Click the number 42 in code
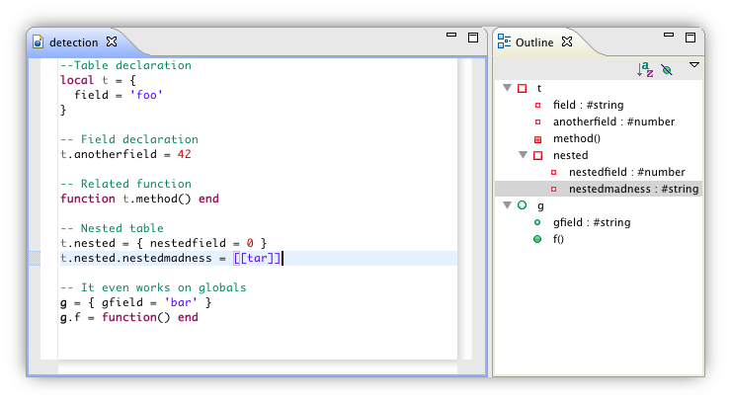This screenshot has width=730, height=402. 184,154
